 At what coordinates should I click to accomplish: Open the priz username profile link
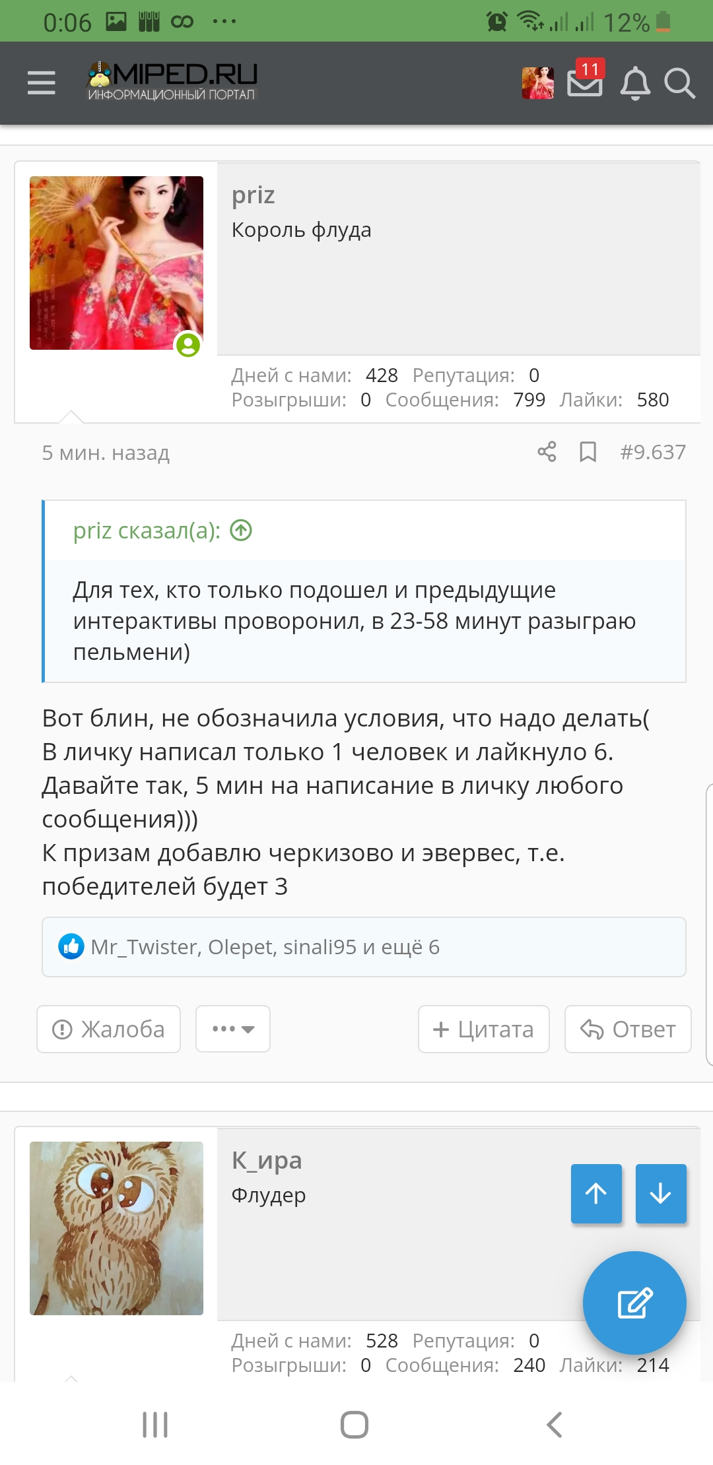pos(253,195)
